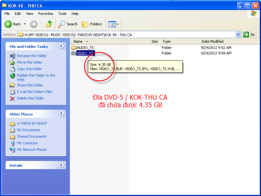Open 2- PARIS BY NIGHT in Other Places
The image size is (261, 196).
[32, 123]
